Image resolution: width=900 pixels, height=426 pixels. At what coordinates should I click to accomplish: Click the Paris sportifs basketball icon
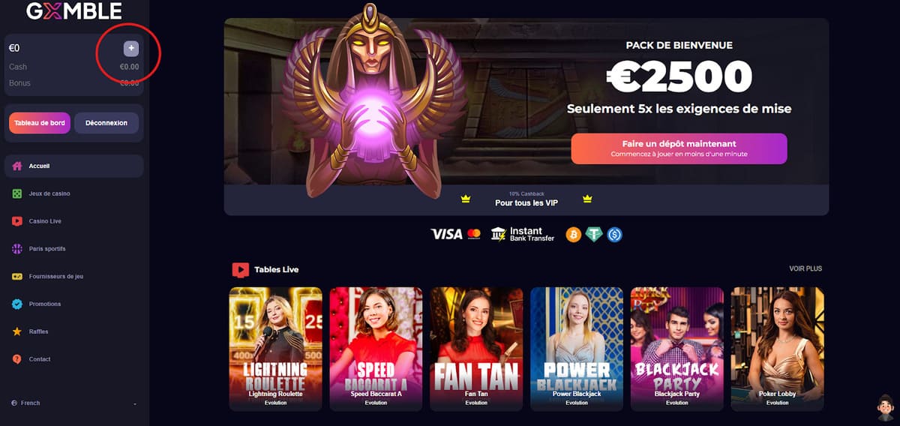[x=17, y=248]
